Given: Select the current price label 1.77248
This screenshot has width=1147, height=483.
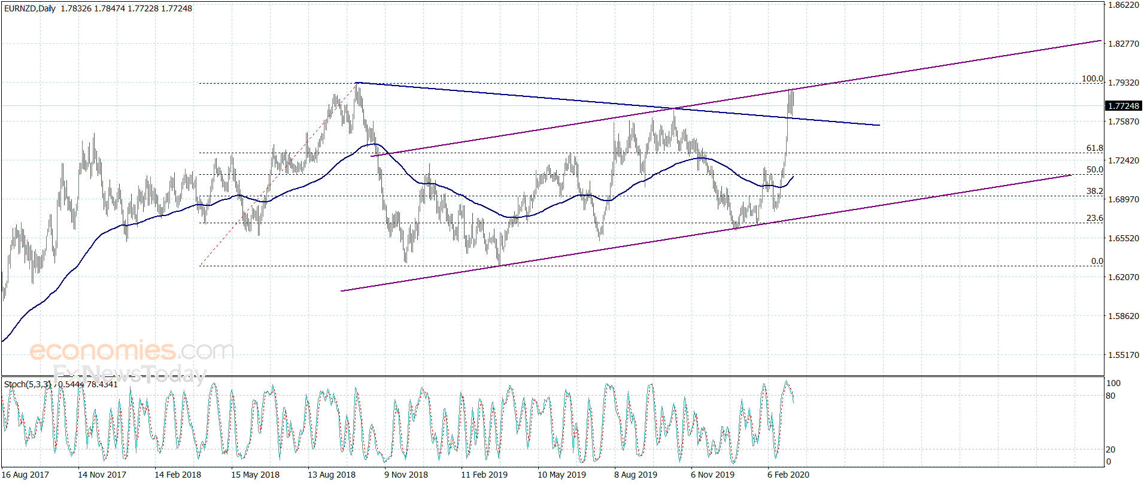Looking at the screenshot, I should click(1124, 106).
